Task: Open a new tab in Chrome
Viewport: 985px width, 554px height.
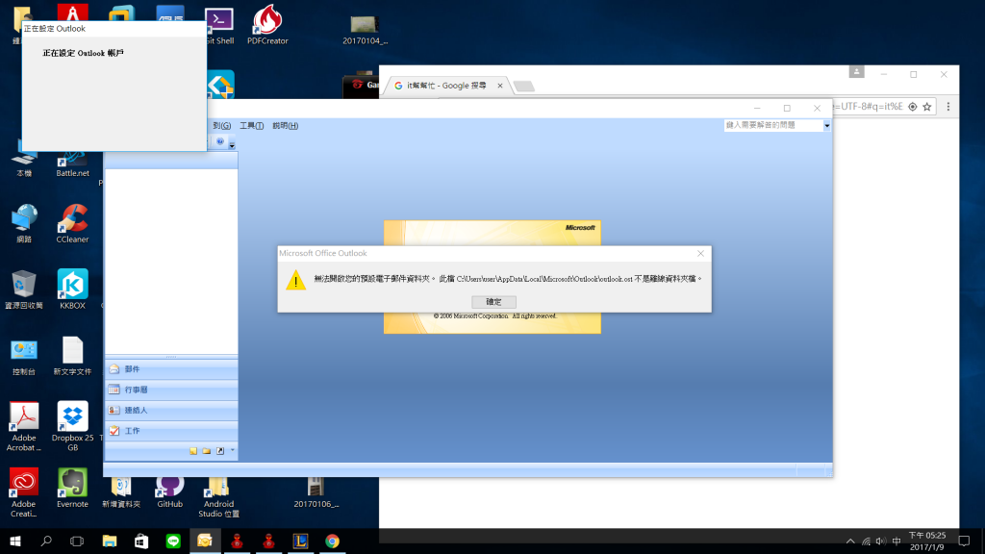Action: pyautogui.click(x=524, y=86)
